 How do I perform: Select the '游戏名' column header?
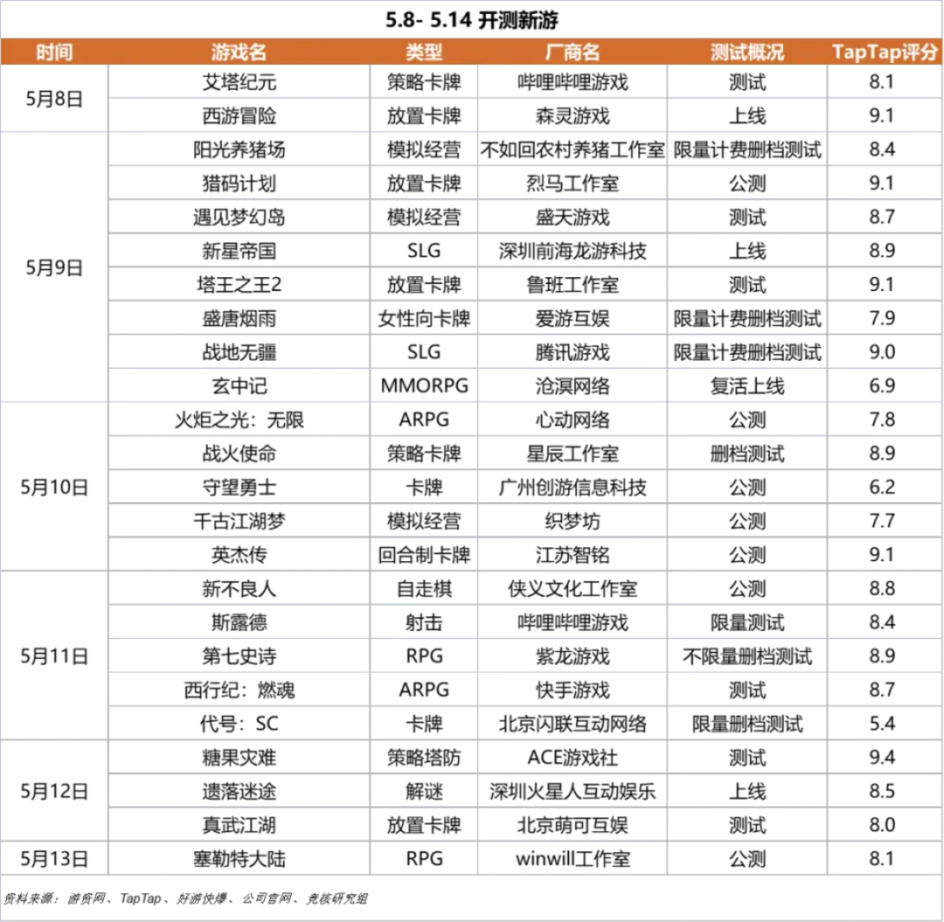point(239,52)
